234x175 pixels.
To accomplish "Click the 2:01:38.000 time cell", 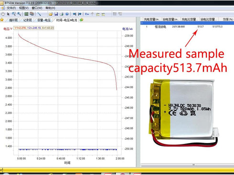I will 179,27.
